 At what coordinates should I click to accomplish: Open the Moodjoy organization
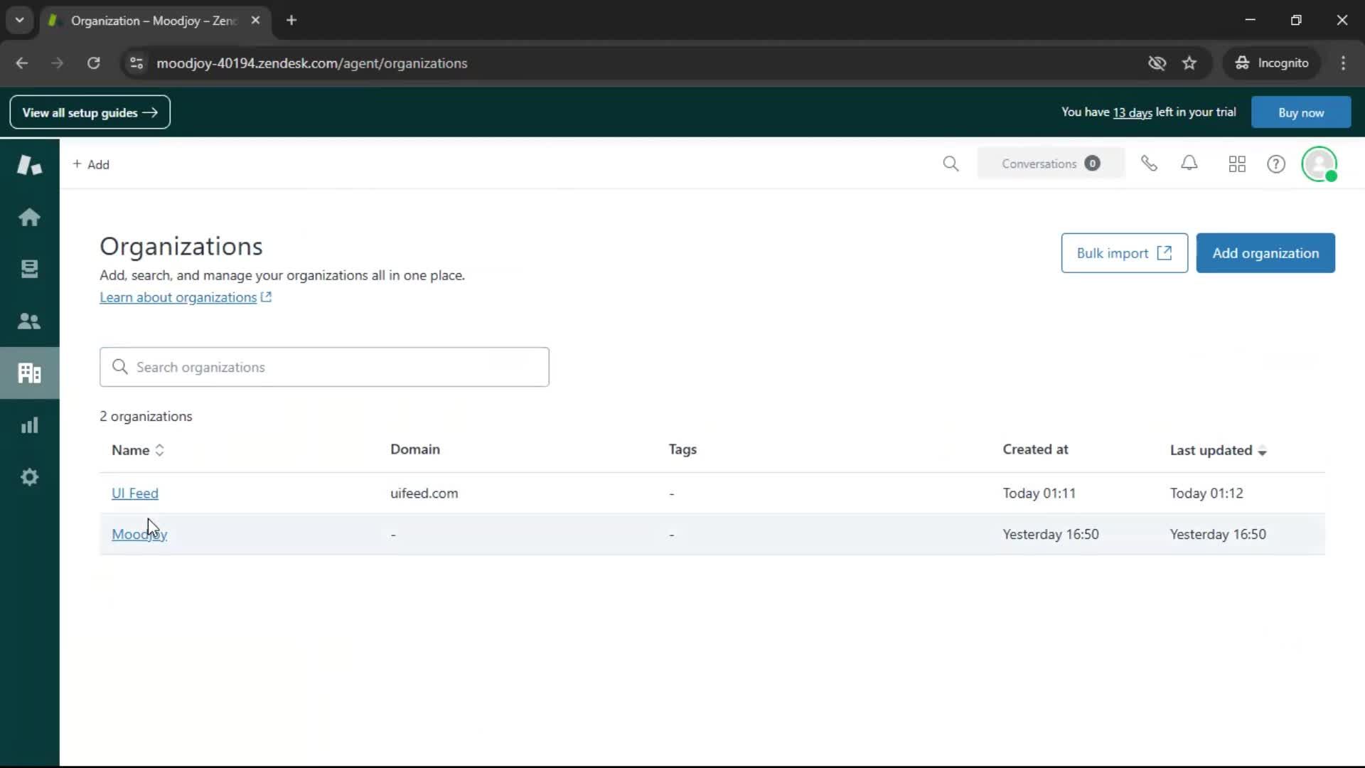[x=139, y=534]
